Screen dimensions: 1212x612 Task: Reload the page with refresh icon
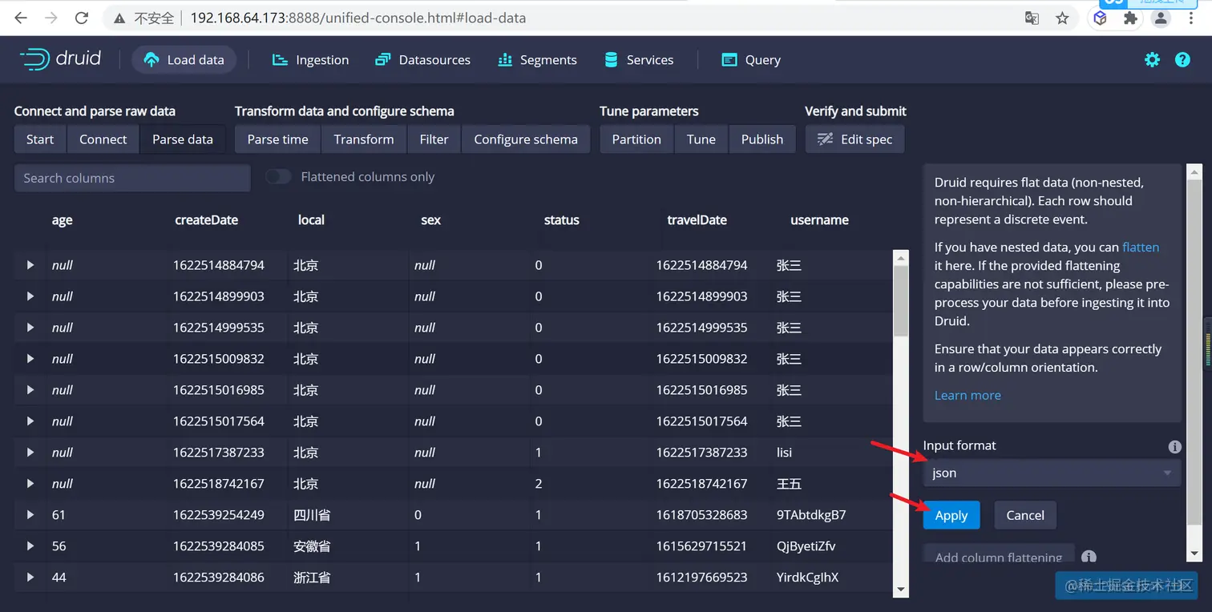click(81, 18)
